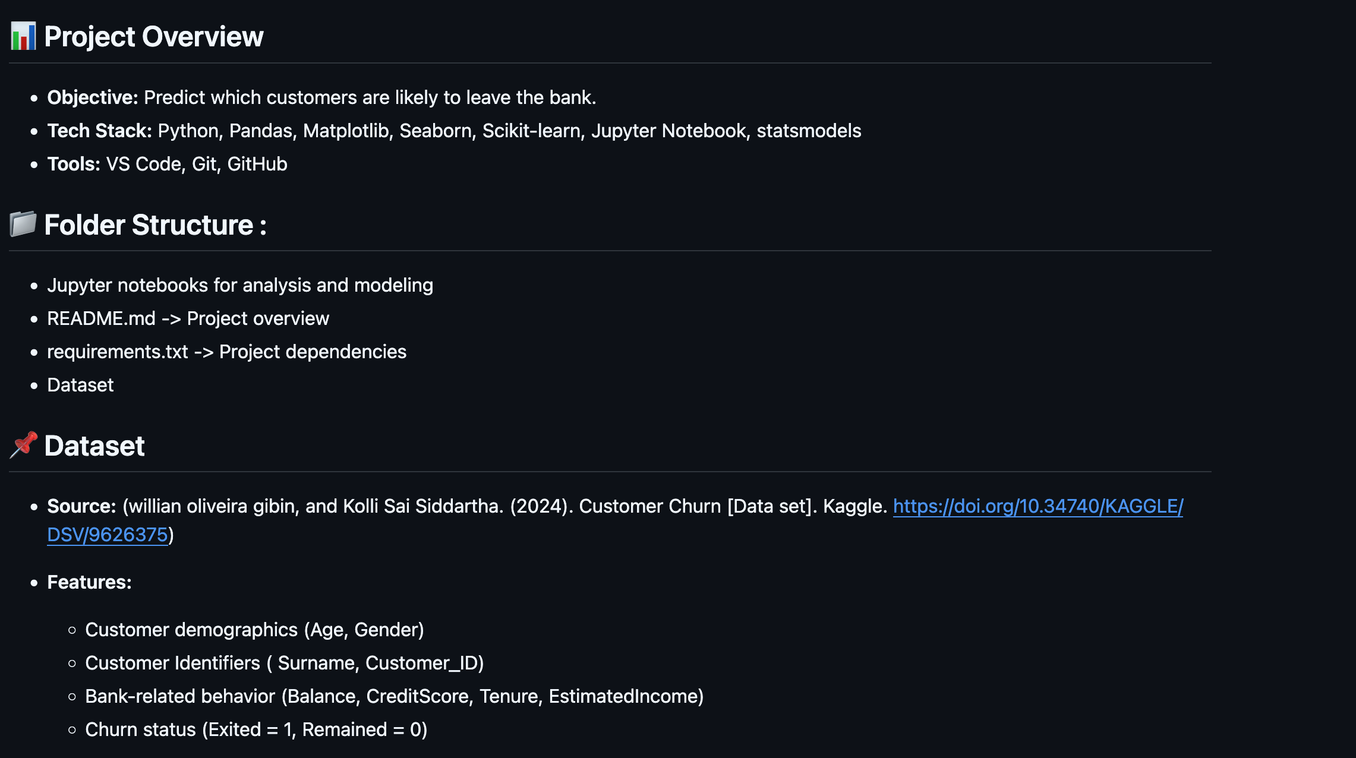
Task: Click the folder emoji beside Folder Structure
Action: [x=24, y=224]
